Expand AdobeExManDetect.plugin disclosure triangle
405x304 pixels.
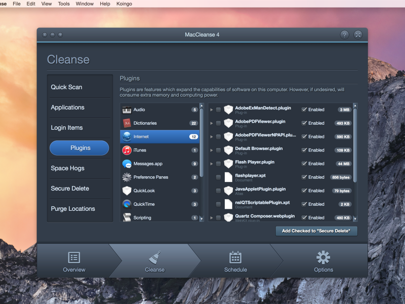[212, 110]
